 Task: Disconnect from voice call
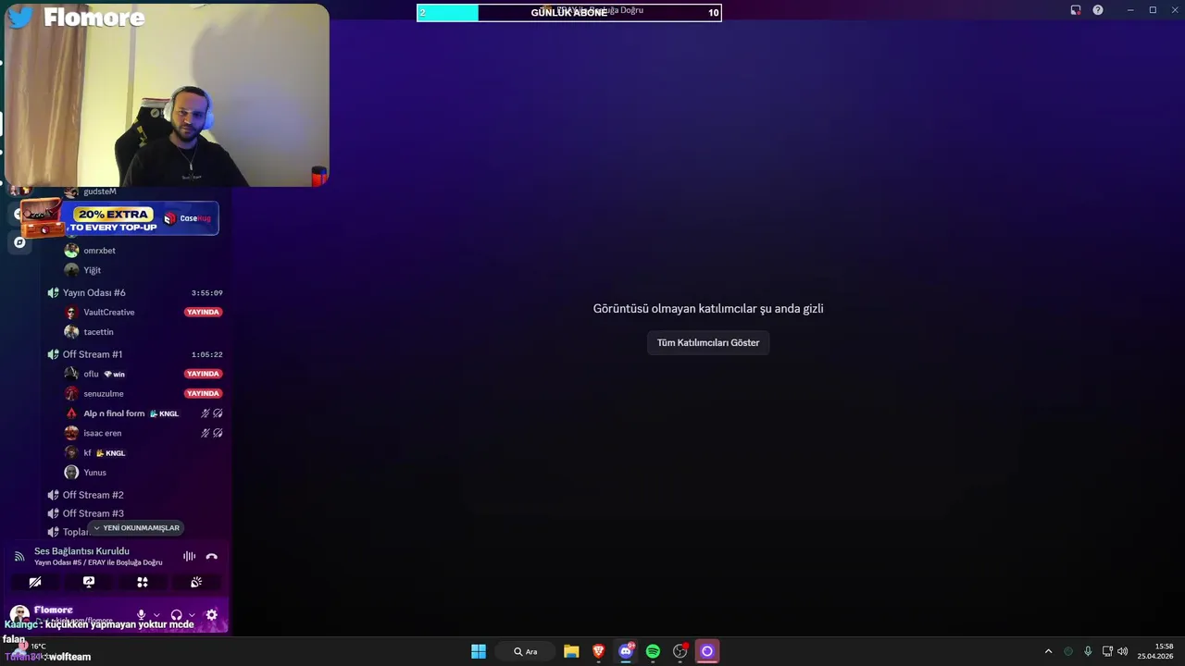(212, 556)
